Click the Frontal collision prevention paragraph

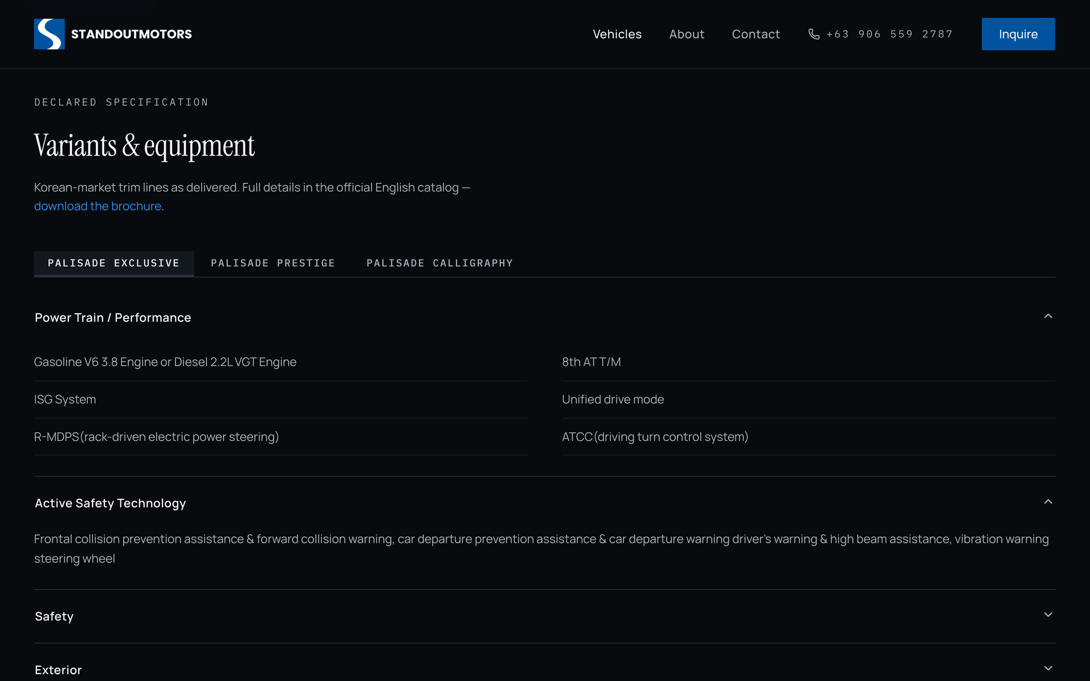pos(542,549)
